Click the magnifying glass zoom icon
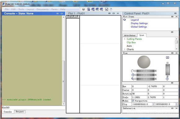The image size is (180, 119). tap(133, 79)
